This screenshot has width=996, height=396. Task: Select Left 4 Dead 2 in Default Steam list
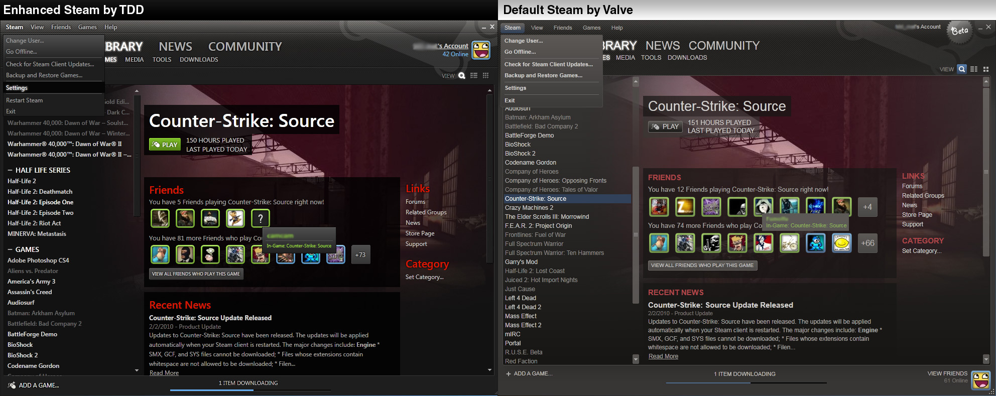click(x=523, y=307)
